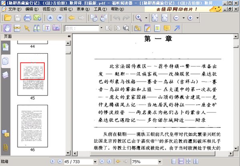Open the 工具(T) menu
Viewport: 240px width, 166px height.
(100, 9)
